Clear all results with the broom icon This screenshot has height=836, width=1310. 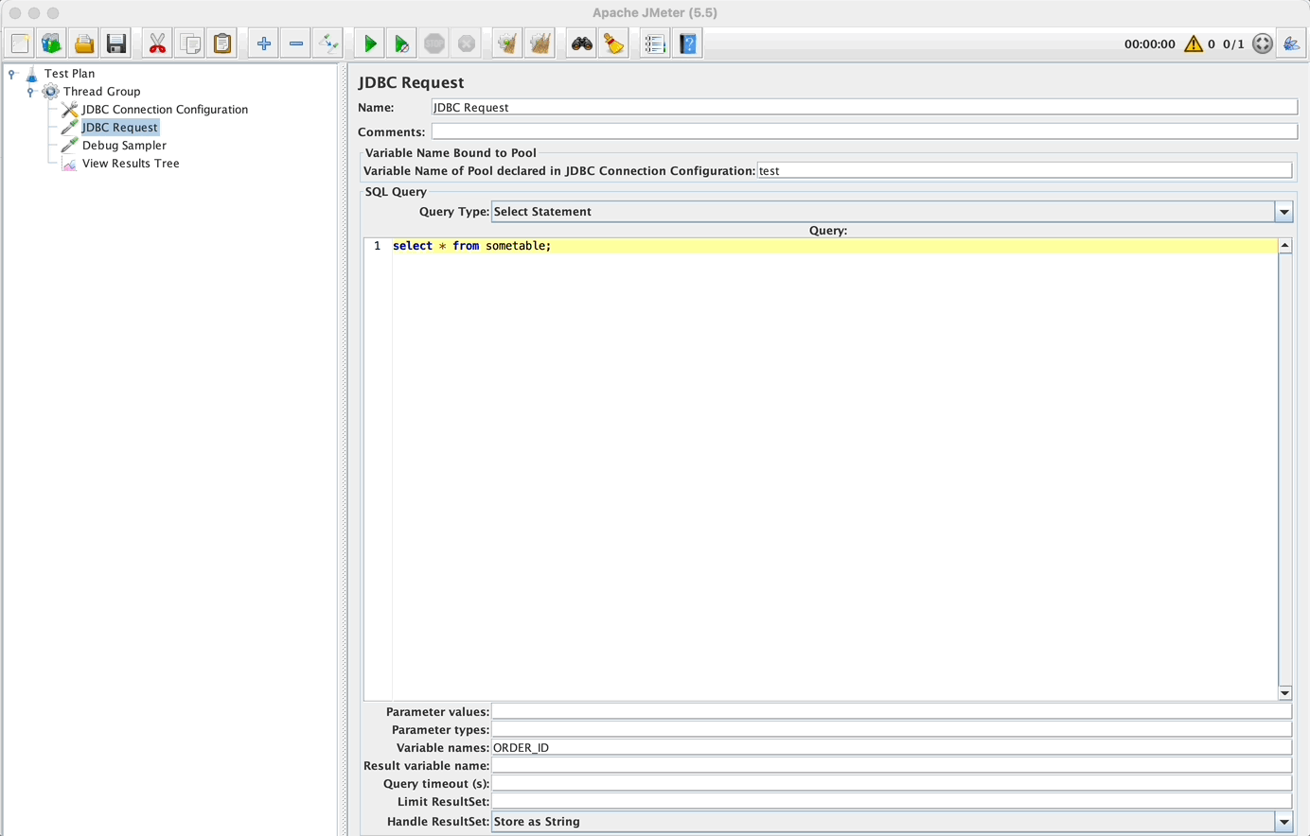(613, 43)
